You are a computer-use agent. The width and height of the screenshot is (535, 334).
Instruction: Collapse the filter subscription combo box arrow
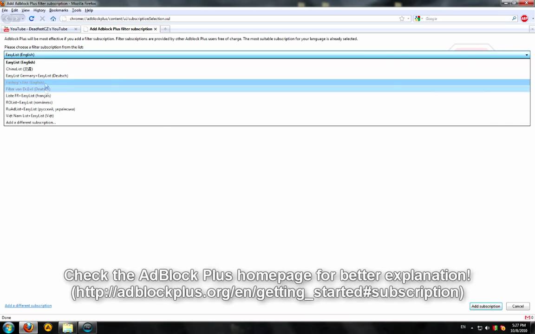527,55
